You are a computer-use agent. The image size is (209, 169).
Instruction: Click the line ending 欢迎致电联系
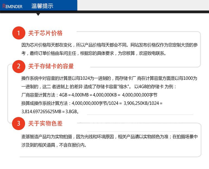[x=94, y=53]
